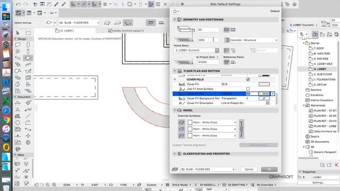
Task: Select the Marquee tool in the toolbox
Action: (x=28, y=33)
